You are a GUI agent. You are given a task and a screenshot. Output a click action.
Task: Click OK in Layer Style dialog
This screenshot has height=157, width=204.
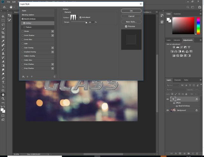pos(131,11)
